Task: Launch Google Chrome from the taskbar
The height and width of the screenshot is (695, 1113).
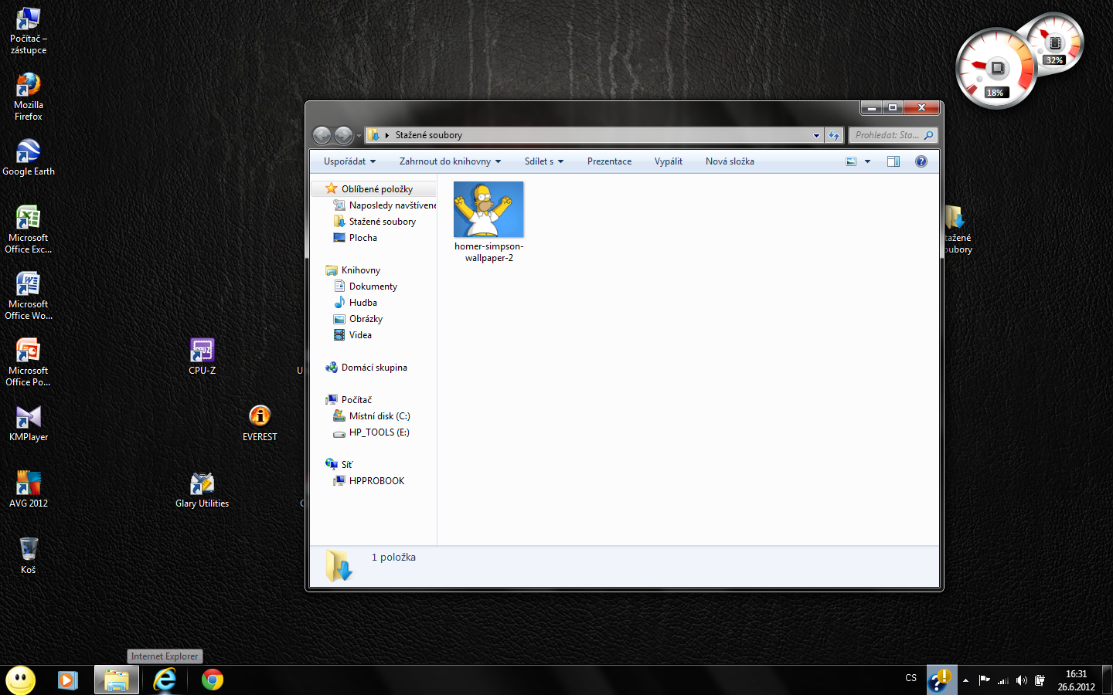Action: 213,680
